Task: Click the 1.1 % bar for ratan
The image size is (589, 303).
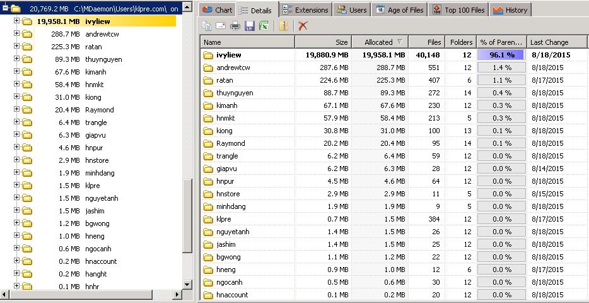Action: coord(501,80)
